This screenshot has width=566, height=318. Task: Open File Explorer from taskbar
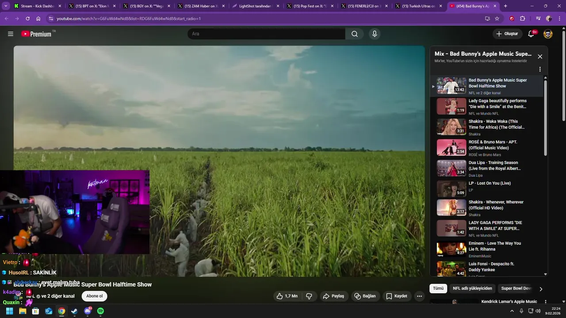click(23, 311)
